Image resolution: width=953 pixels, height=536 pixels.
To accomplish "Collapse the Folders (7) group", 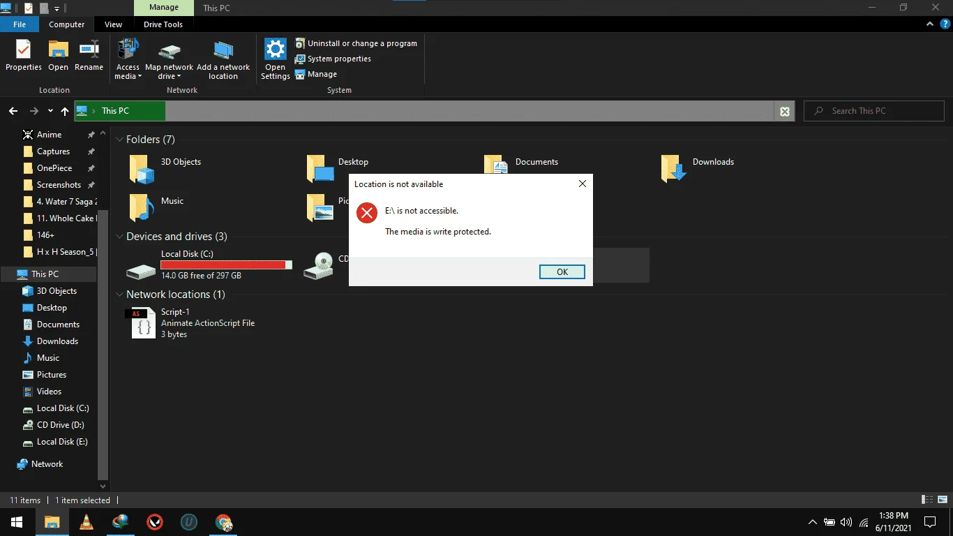I will click(x=119, y=140).
